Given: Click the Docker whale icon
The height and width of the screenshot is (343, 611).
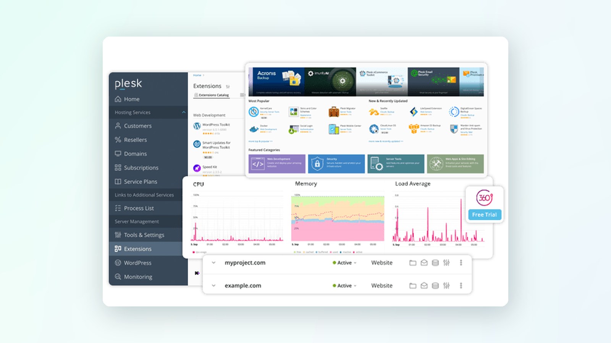Looking at the screenshot, I should click(x=254, y=129).
